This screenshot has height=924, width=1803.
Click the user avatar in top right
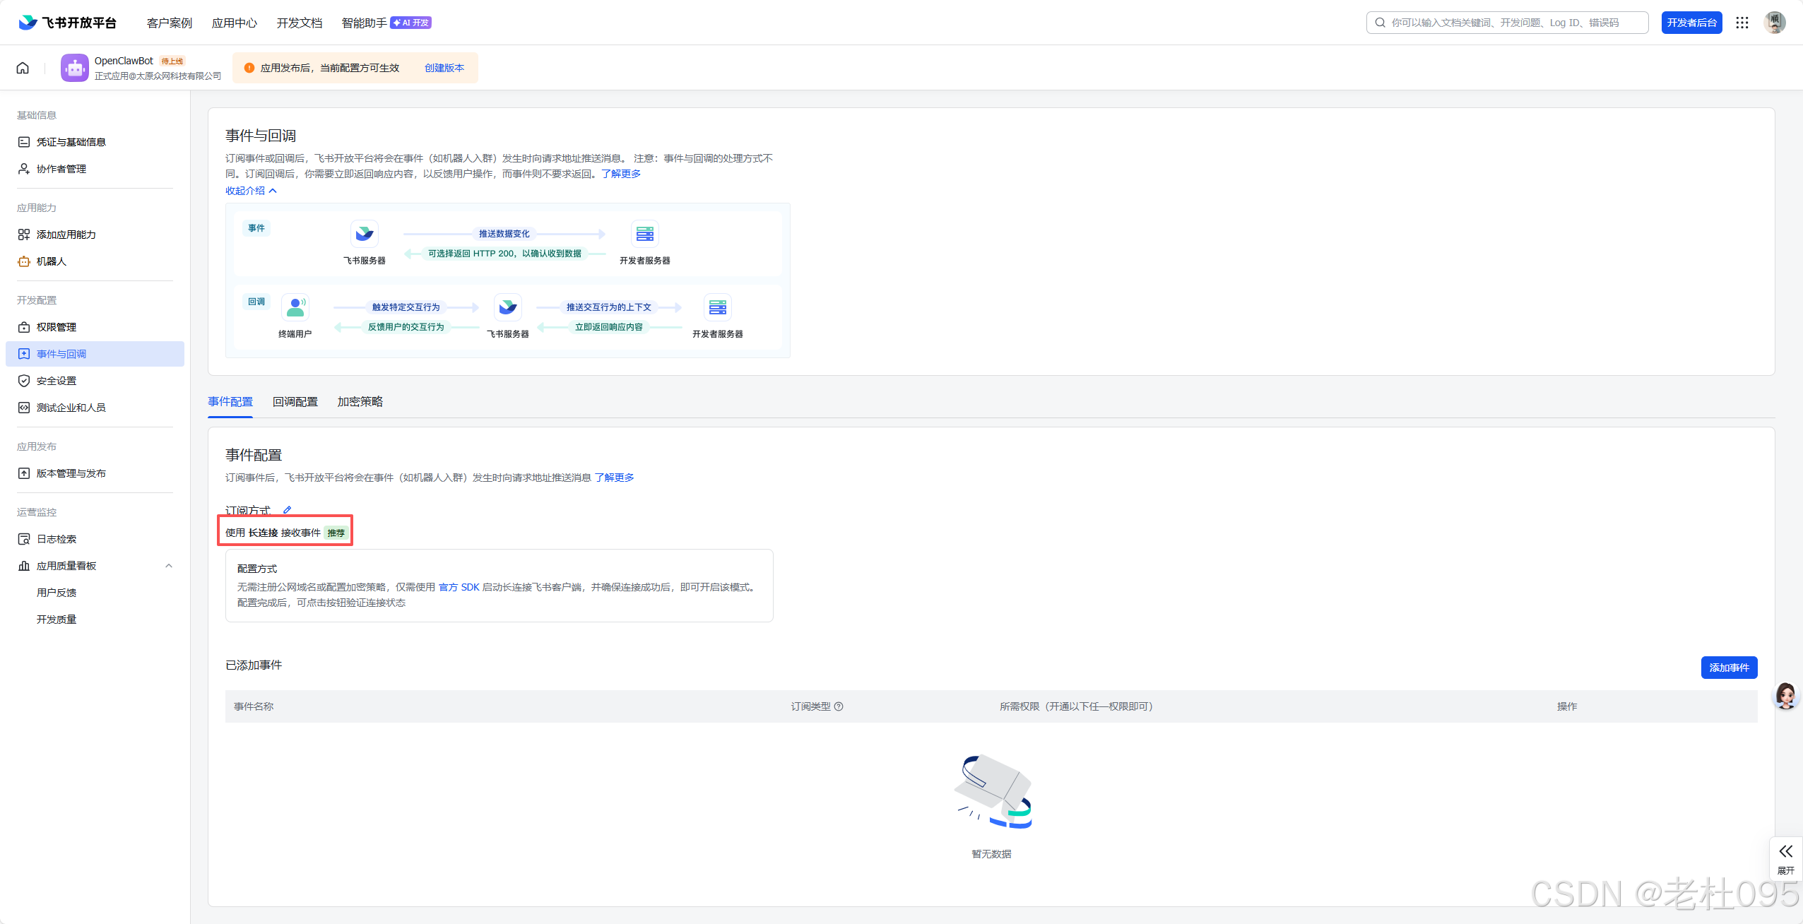point(1774,23)
